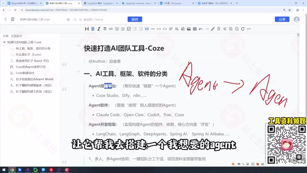
Task: Reload the page with the browser refresh button
Action: [15, 10]
